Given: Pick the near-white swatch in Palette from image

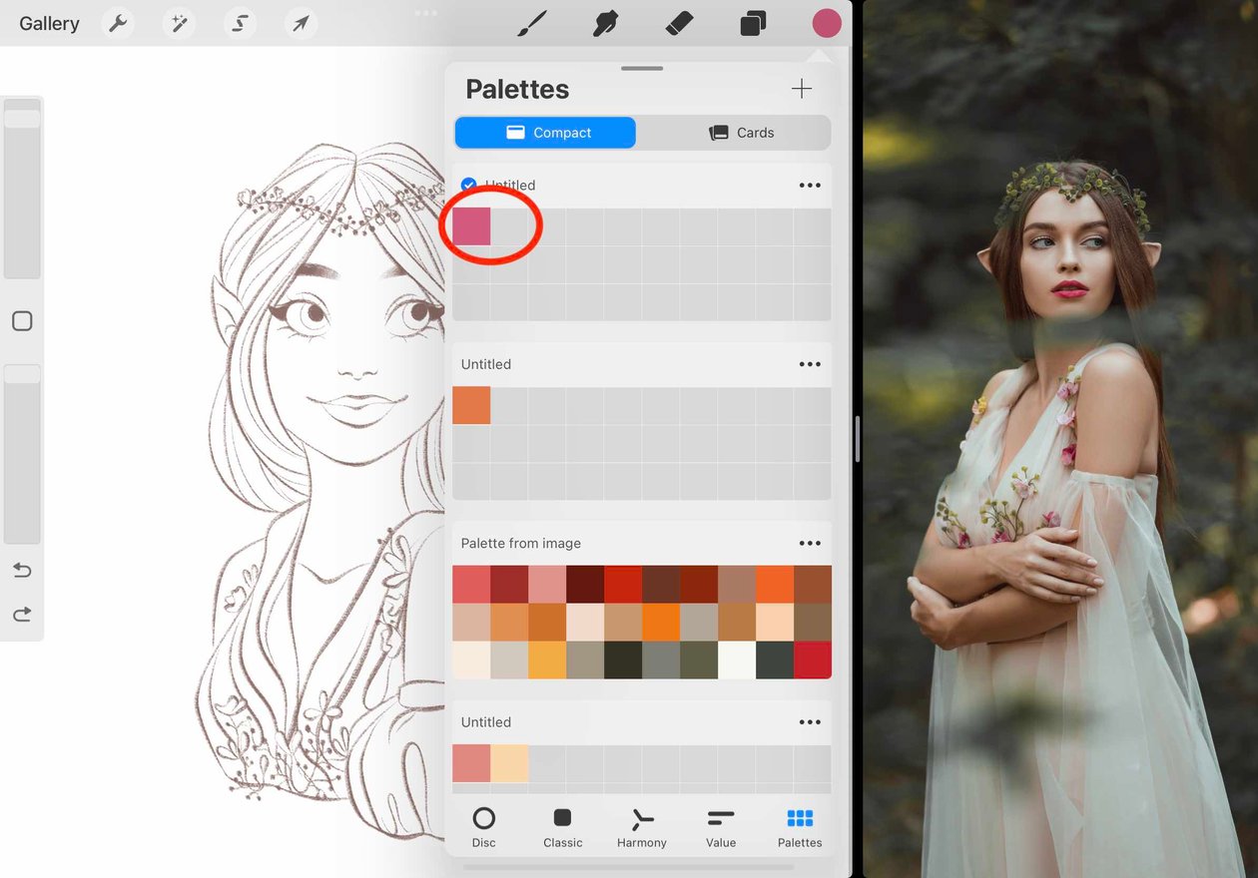Looking at the screenshot, I should pyautogui.click(x=737, y=660).
